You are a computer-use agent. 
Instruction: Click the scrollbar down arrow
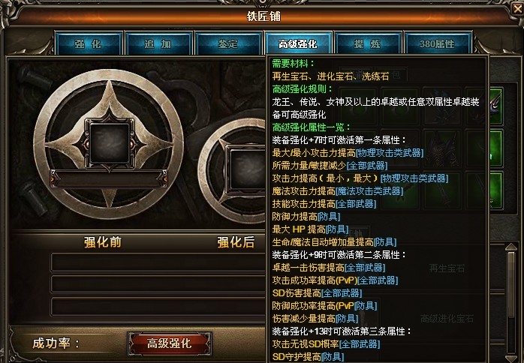pyautogui.click(x=511, y=358)
